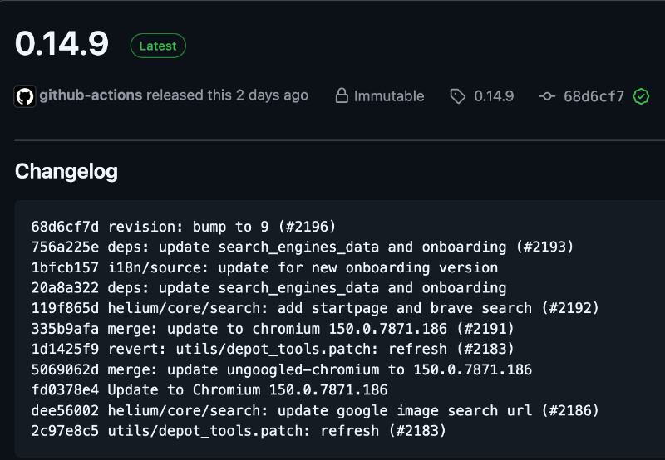The height and width of the screenshot is (460, 665).
Task: Click changelog line starting with 2c97e8c5
Action: click(x=239, y=431)
